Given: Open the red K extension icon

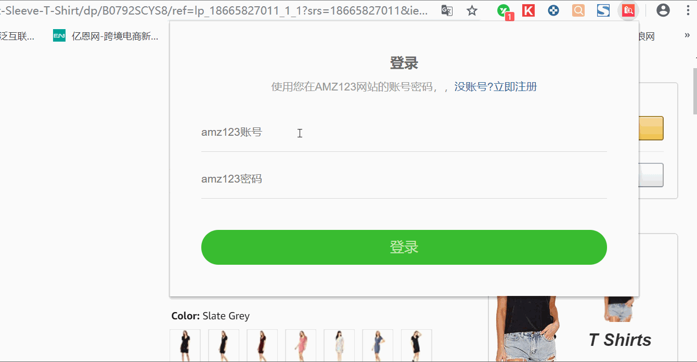Looking at the screenshot, I should coord(528,10).
